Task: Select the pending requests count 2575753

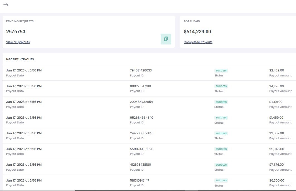Action: tap(16, 32)
